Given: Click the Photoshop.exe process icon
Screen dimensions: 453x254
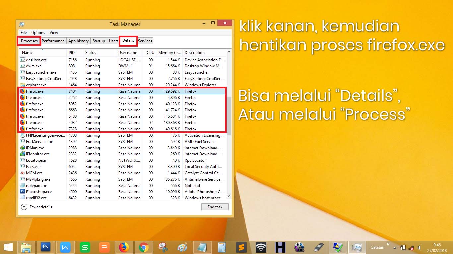Looking at the screenshot, I should coord(23,191).
